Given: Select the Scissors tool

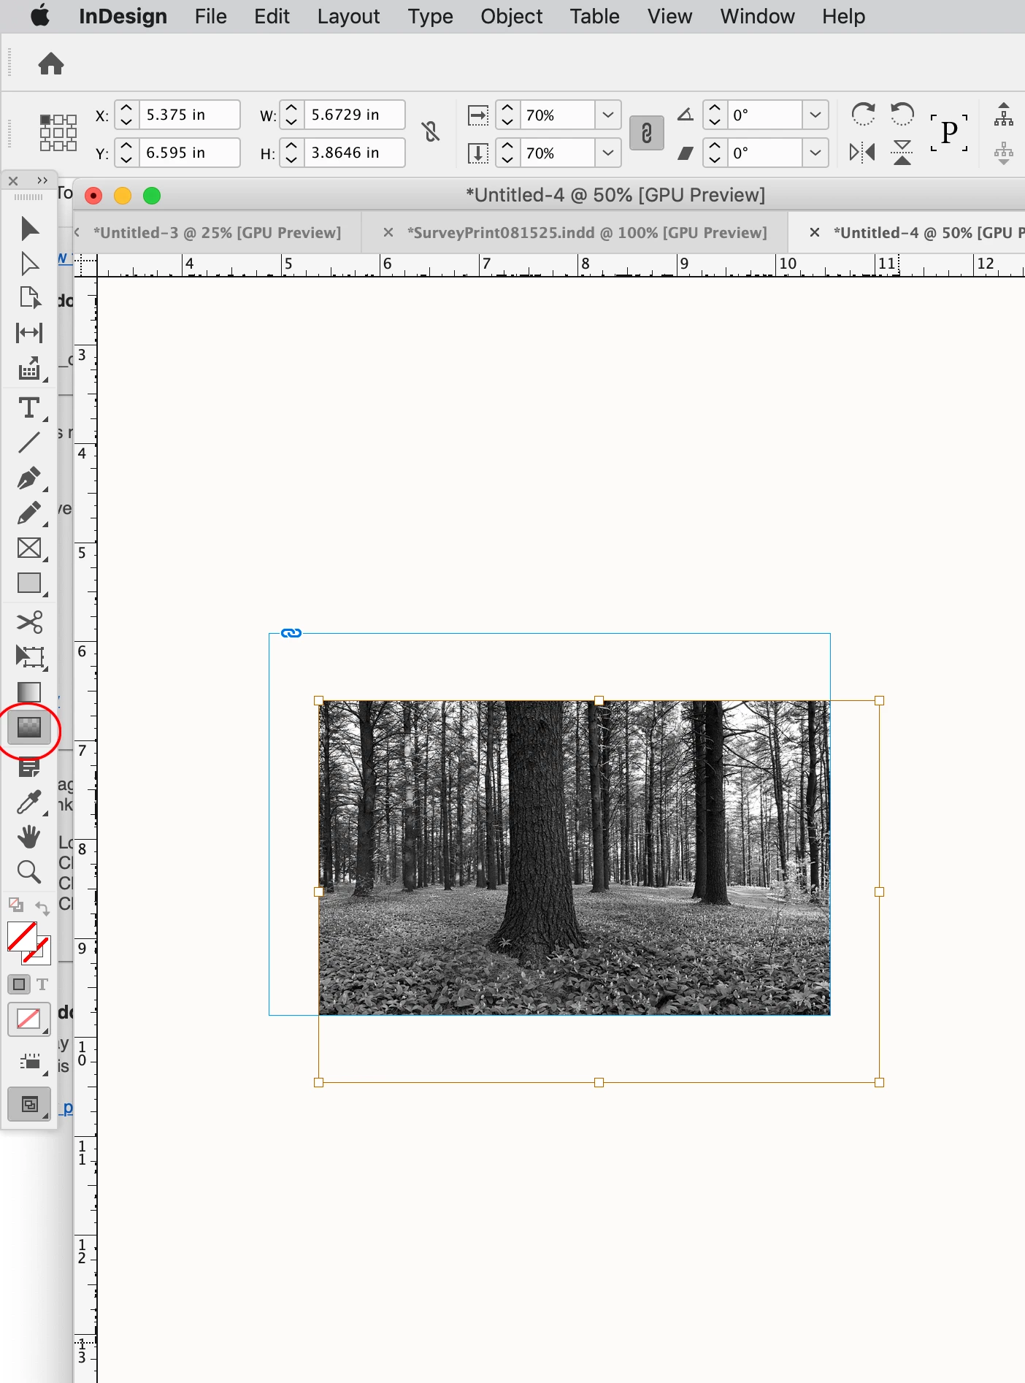Looking at the screenshot, I should pos(29,622).
